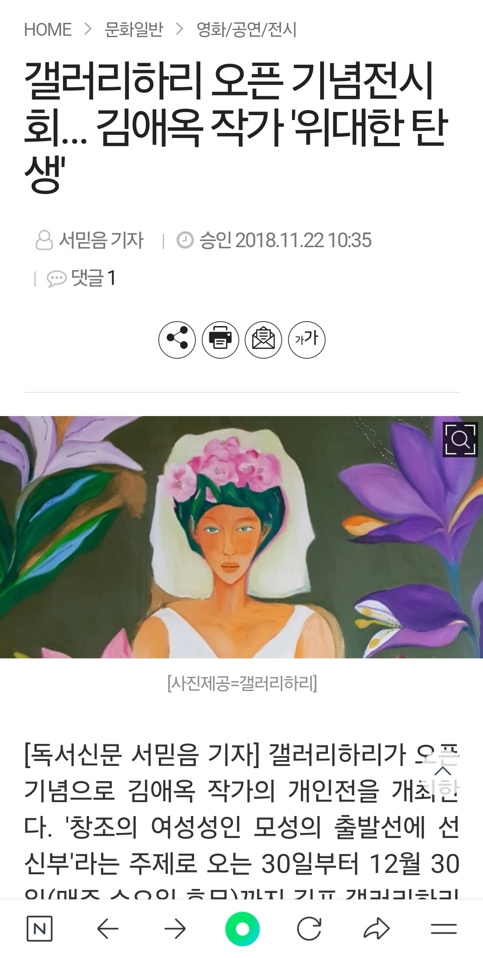Image resolution: width=483 pixels, height=958 pixels.
Task: Tap the share icon below article info
Action: [177, 339]
